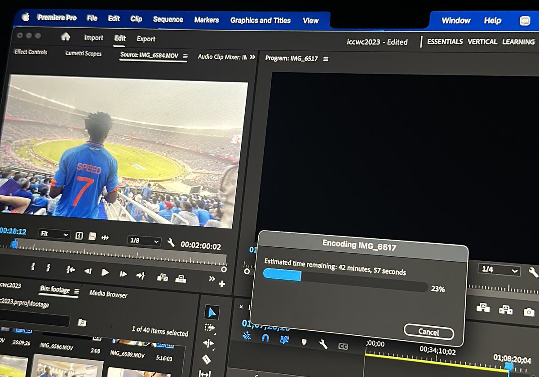This screenshot has width=539, height=377.
Task: Toggle Linked Selection in timeline
Action: point(284,340)
